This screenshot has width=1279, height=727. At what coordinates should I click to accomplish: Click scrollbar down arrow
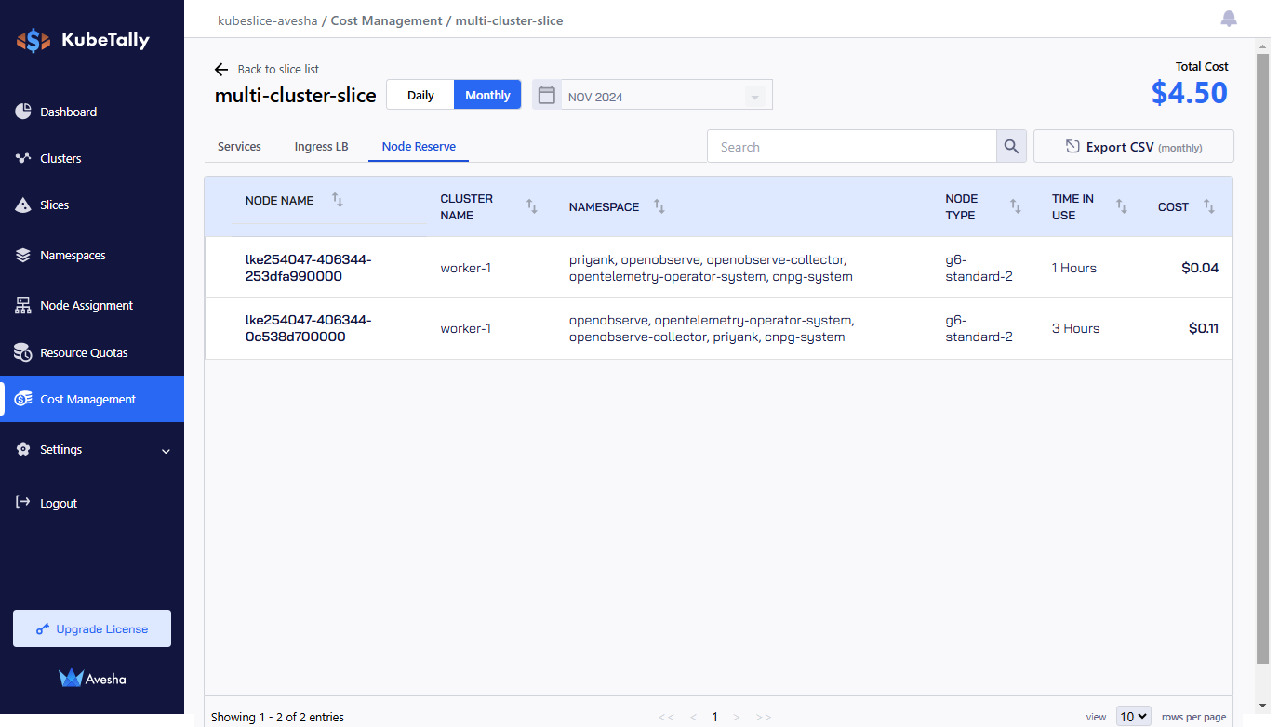coord(1262,705)
